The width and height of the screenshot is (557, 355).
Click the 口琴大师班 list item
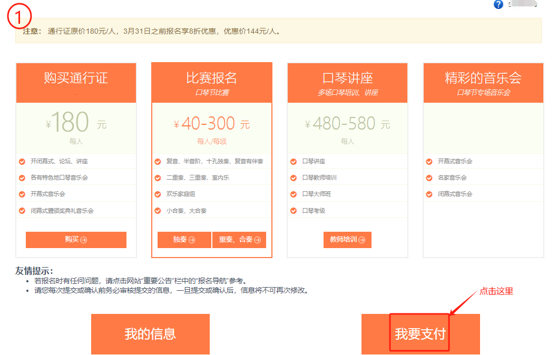[317, 194]
